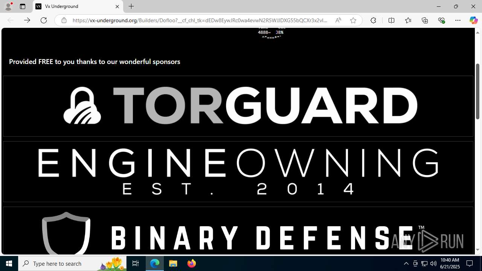
Task: Click the address bar URL field
Action: point(200,20)
